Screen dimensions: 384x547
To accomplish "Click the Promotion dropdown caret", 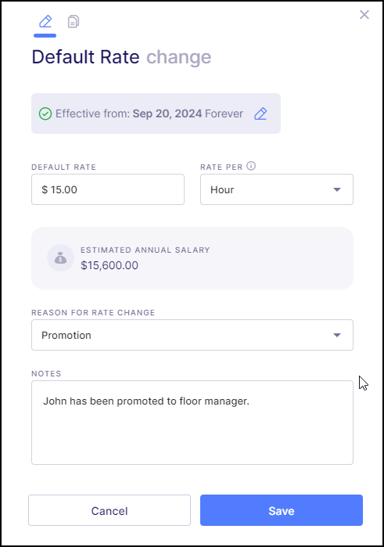I will (x=336, y=335).
